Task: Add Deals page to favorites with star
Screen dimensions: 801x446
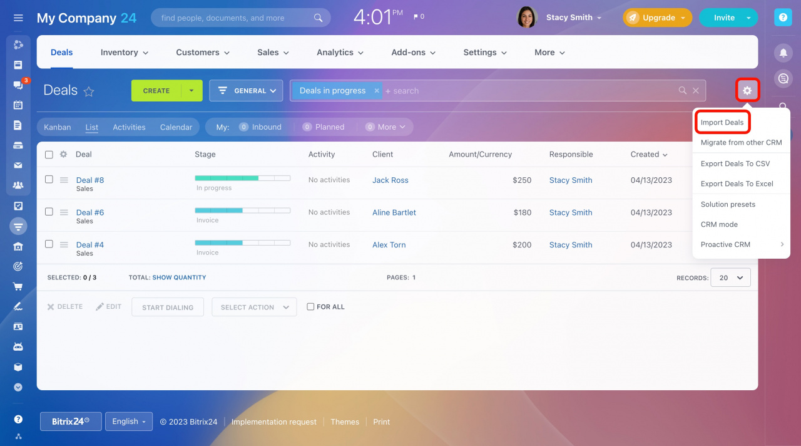Action: coord(89,91)
